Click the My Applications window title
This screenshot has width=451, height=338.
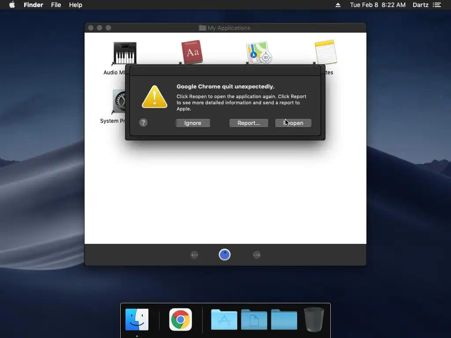tap(229, 28)
